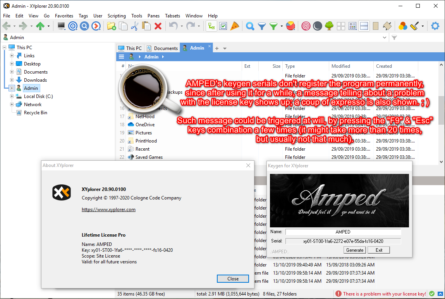Toggle the folder tree icon
The image size is (445, 299).
point(211,26)
